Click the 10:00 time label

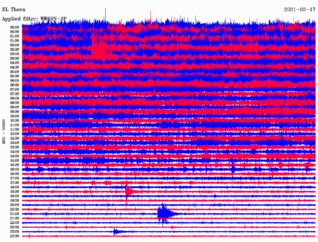15,116
